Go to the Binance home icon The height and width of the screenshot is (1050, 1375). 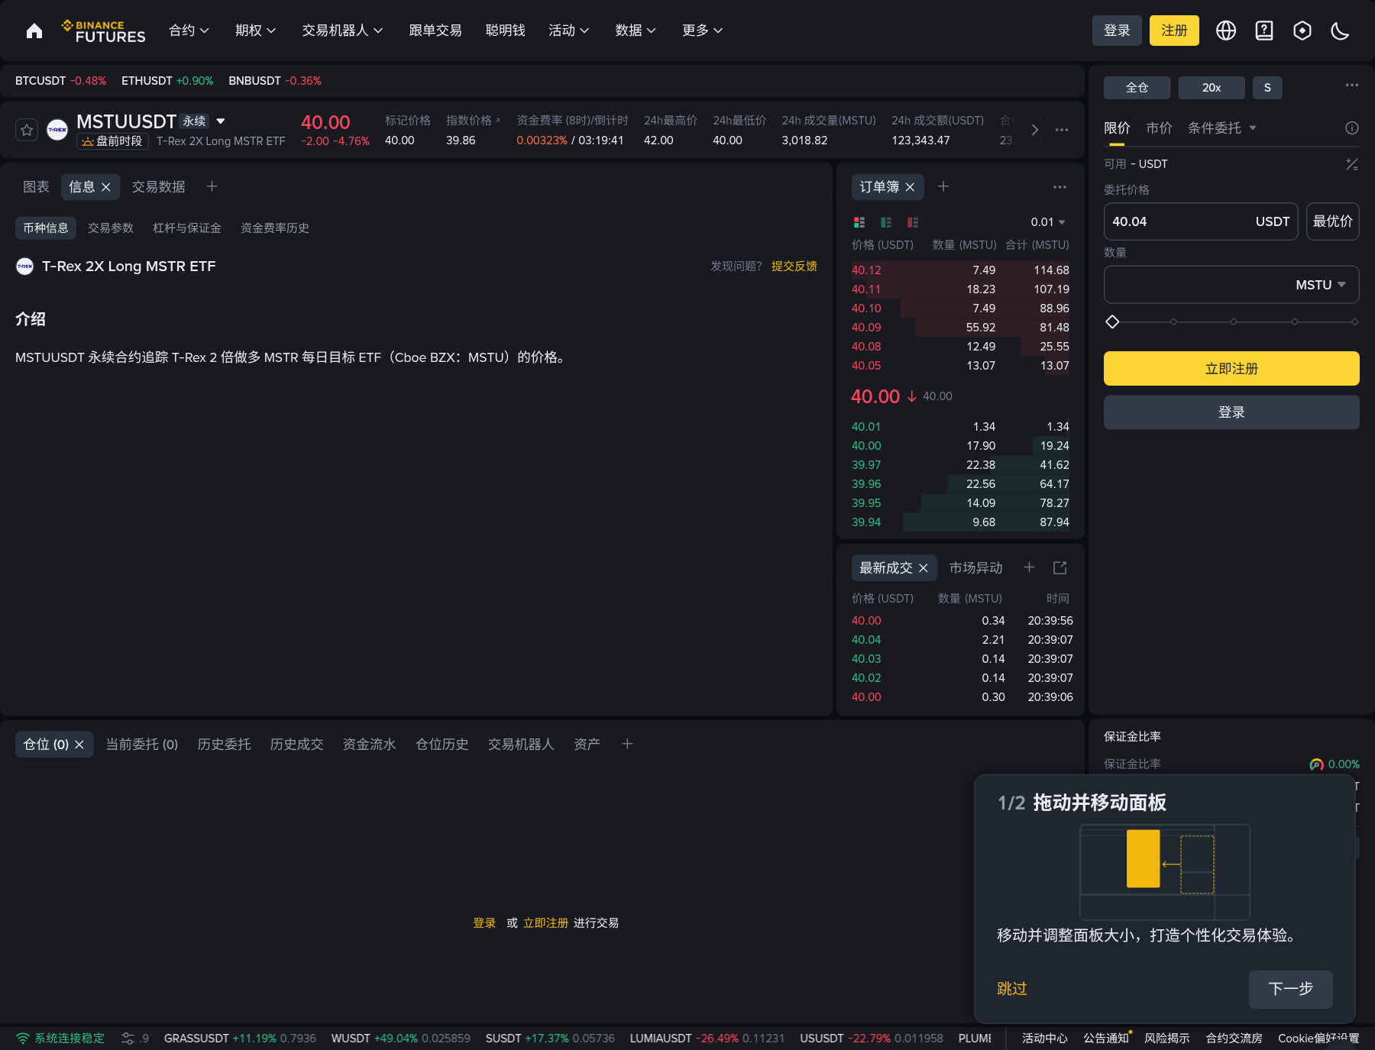click(34, 31)
